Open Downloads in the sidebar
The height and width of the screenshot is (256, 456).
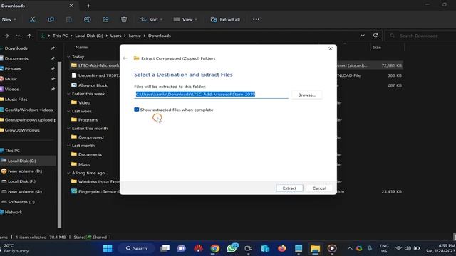[x=16, y=48]
